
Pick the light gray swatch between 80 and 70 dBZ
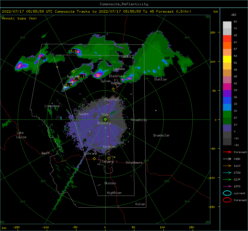[227, 25]
